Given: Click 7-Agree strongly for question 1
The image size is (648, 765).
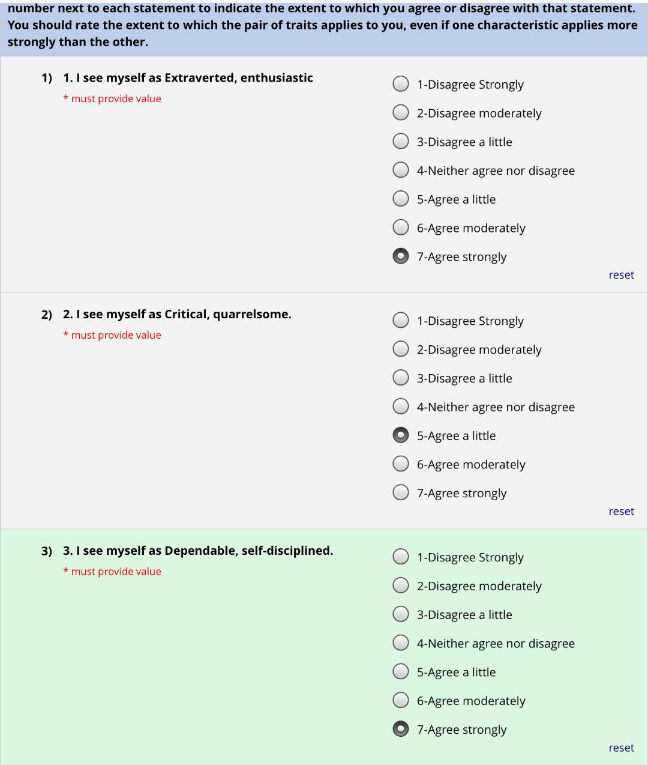Looking at the screenshot, I should [x=401, y=256].
